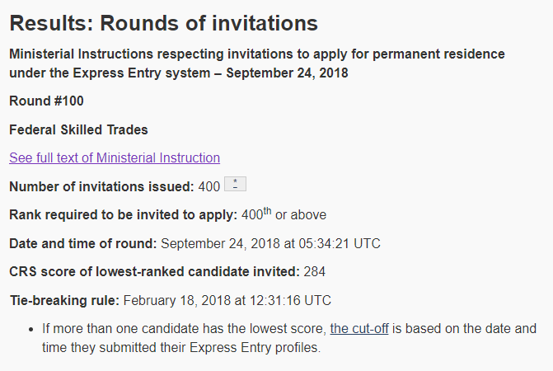
Task: Click the 'Tie-breaking rule' label
Action: tap(64, 299)
